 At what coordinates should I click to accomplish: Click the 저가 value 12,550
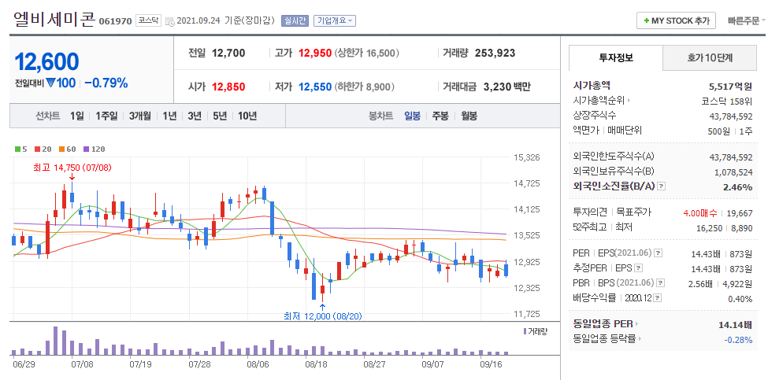coord(315,87)
